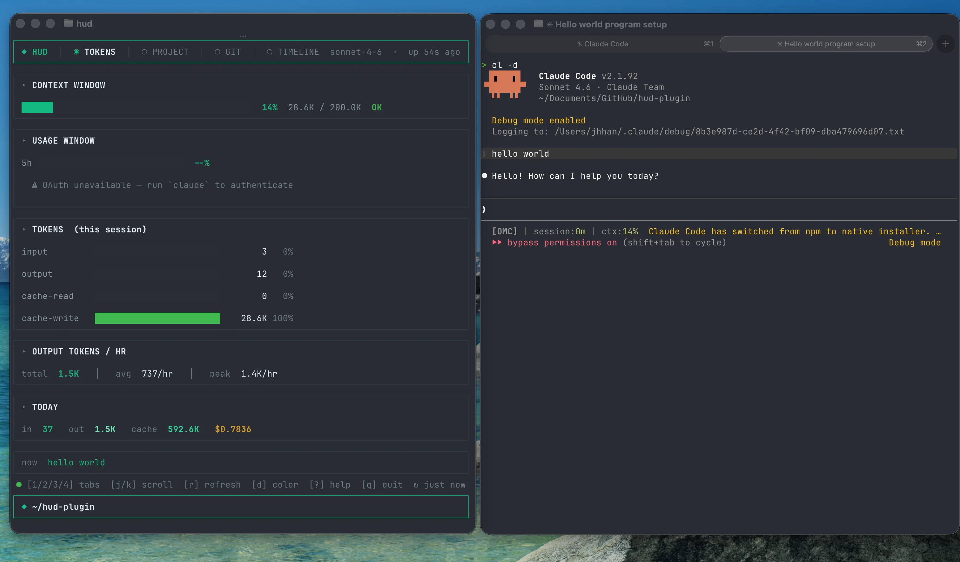Image resolution: width=960 pixels, height=562 pixels.
Task: Collapse the TOKENS this session section
Action: [24, 230]
